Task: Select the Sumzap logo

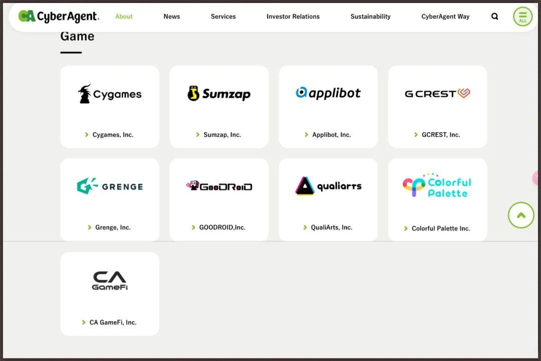Action: click(x=219, y=94)
